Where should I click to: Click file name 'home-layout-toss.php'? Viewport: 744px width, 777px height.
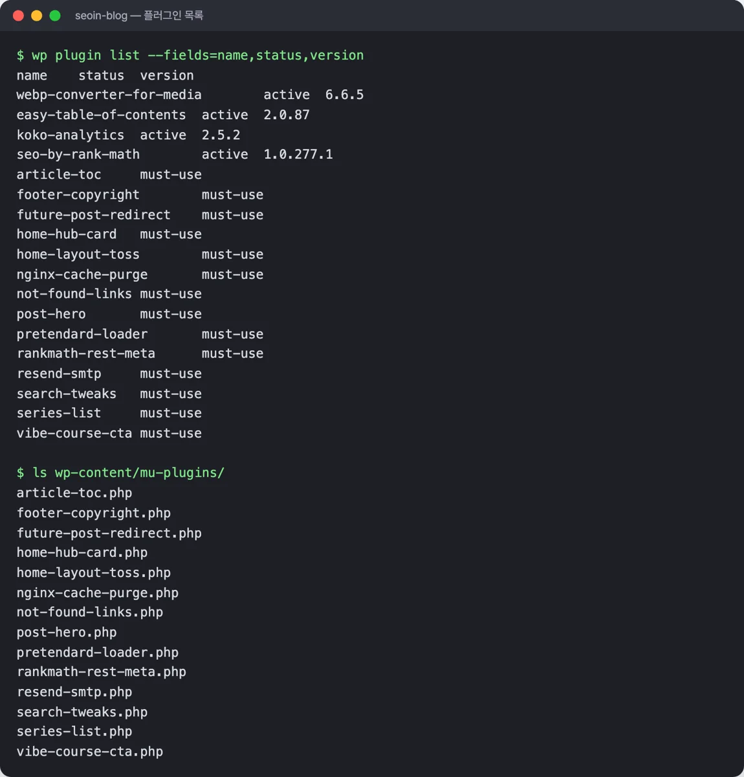(x=94, y=572)
